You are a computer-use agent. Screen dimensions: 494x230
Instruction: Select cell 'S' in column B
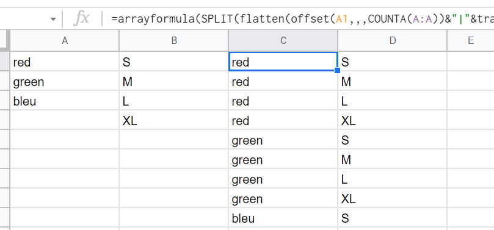click(174, 62)
